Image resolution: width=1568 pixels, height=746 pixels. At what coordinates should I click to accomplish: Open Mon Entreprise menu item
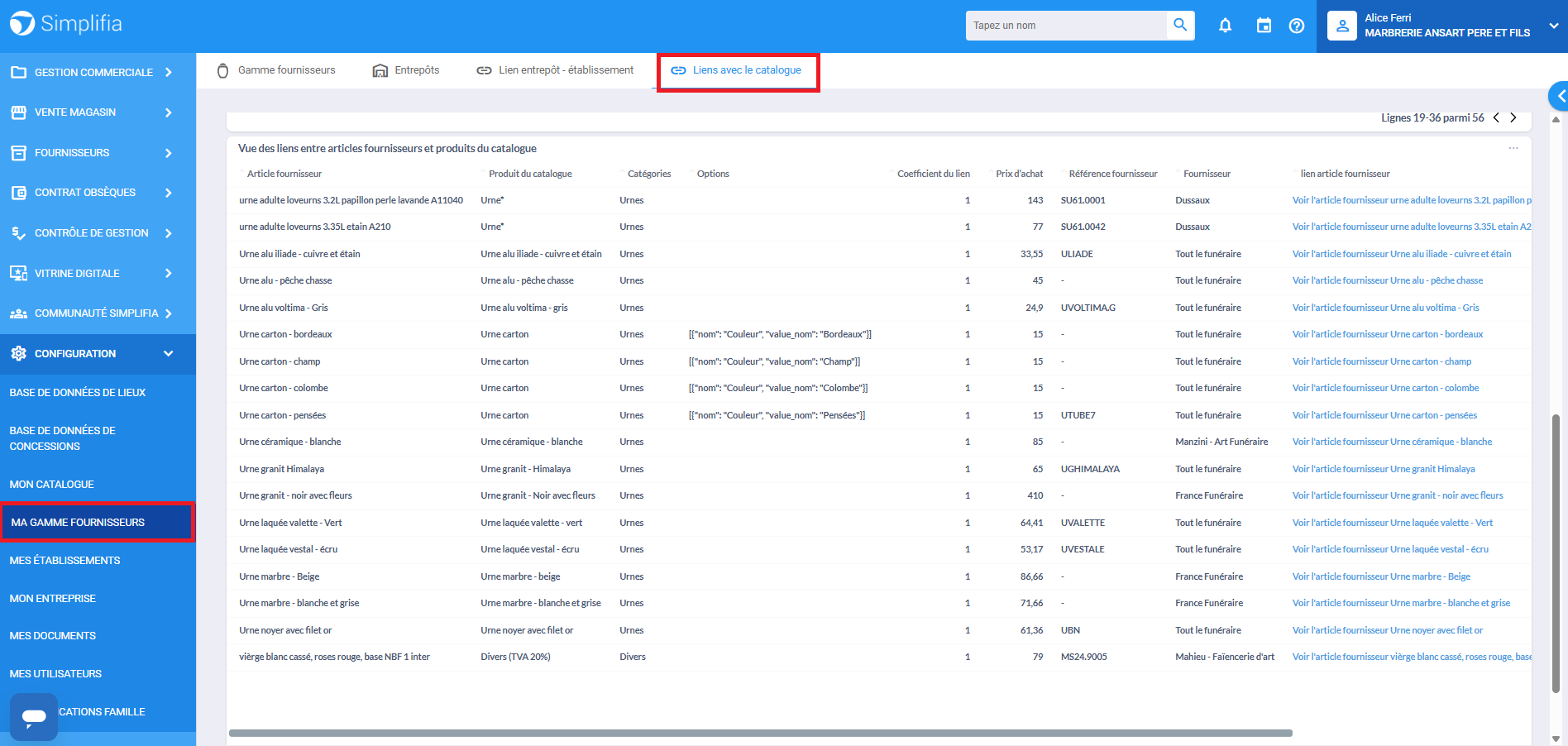(53, 599)
